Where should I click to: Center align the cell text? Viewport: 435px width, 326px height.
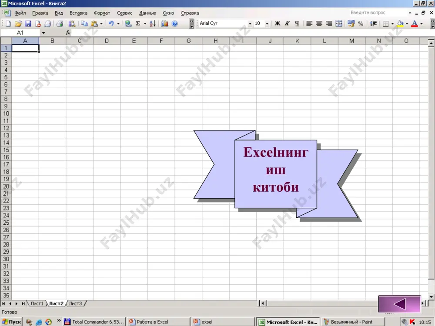[319, 23]
